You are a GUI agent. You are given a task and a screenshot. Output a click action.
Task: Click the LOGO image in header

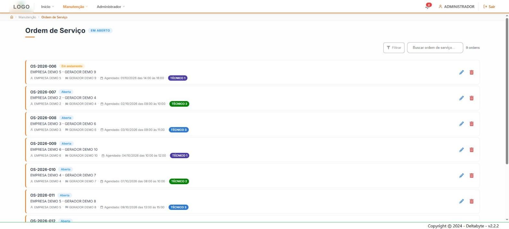[21, 6]
